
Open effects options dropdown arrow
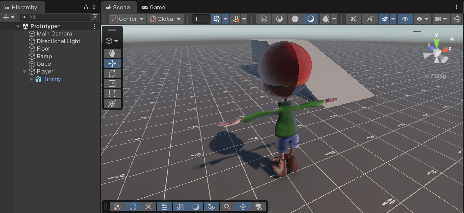pos(393,19)
